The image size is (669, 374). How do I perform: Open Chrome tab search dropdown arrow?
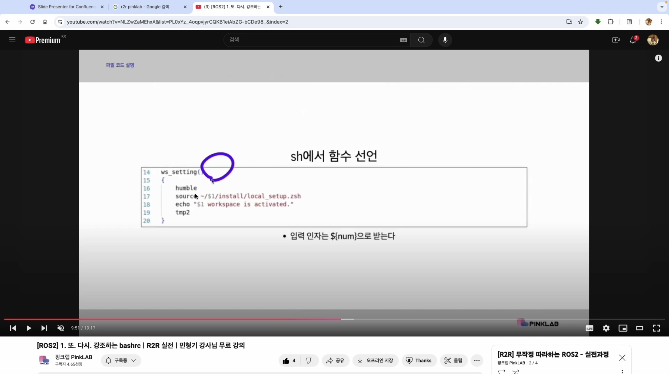tap(662, 6)
